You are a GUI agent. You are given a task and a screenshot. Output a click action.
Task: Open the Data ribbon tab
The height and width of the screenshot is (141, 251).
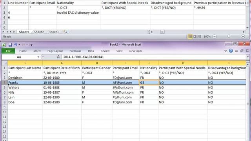click(91, 51)
